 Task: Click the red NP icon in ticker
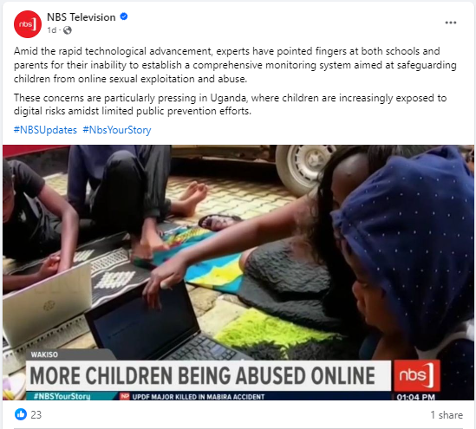[x=125, y=397]
